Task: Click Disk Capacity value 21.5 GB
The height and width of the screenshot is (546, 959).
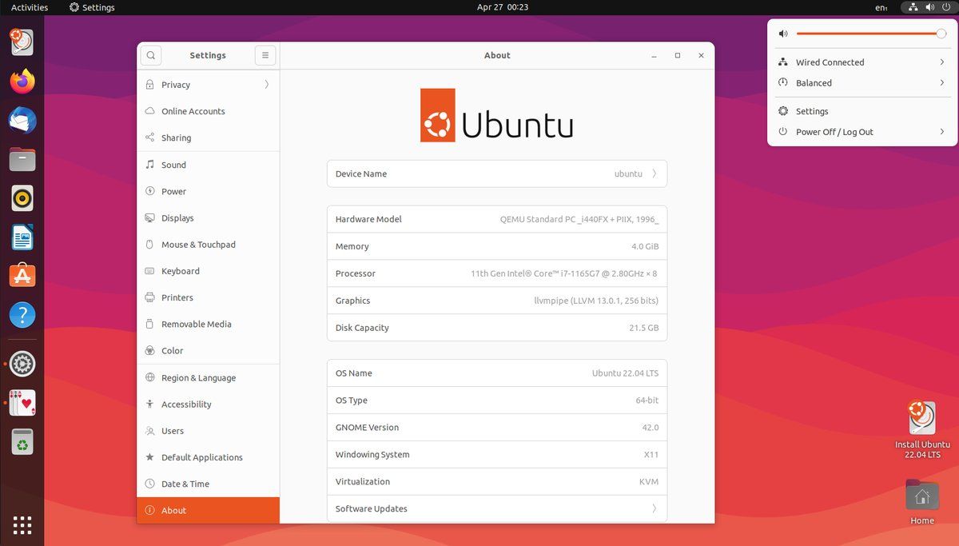Action: click(643, 328)
